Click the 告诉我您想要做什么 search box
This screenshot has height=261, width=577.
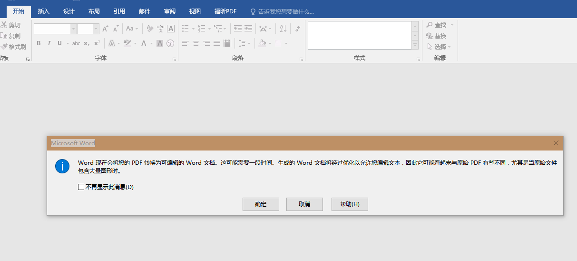click(x=282, y=11)
